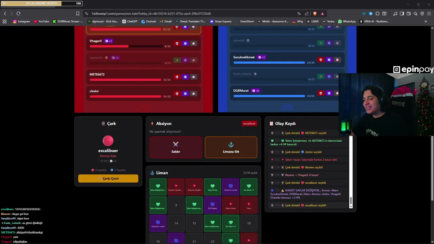Click the Toplu Diriliş harbor tile
The image size is (434, 244).
click(212, 187)
